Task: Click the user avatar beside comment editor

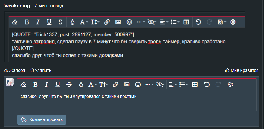Action: [x=10, y=83]
